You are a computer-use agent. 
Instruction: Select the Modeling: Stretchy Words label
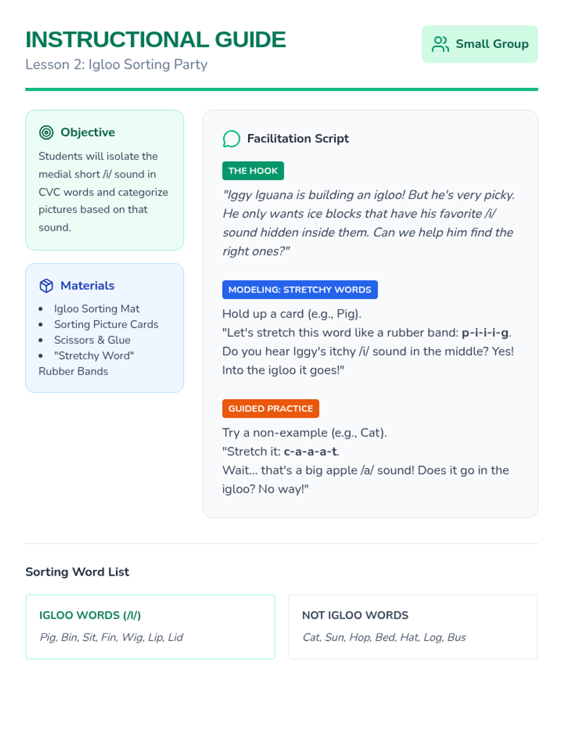pos(300,290)
